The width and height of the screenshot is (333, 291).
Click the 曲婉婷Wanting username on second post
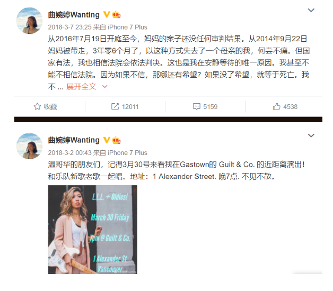click(x=74, y=140)
